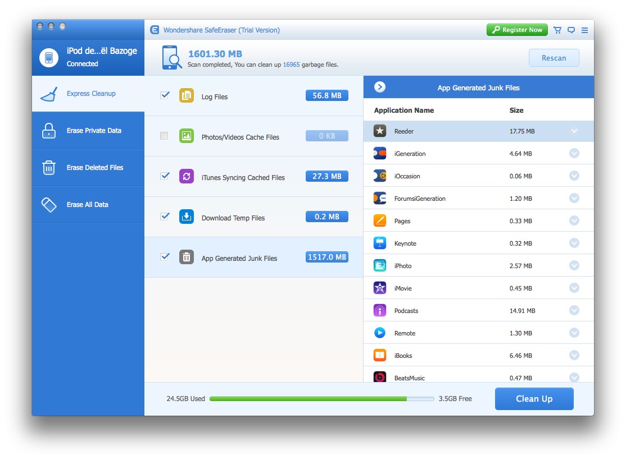
Task: Click the ForumsiGeneration app icon
Action: [x=380, y=198]
